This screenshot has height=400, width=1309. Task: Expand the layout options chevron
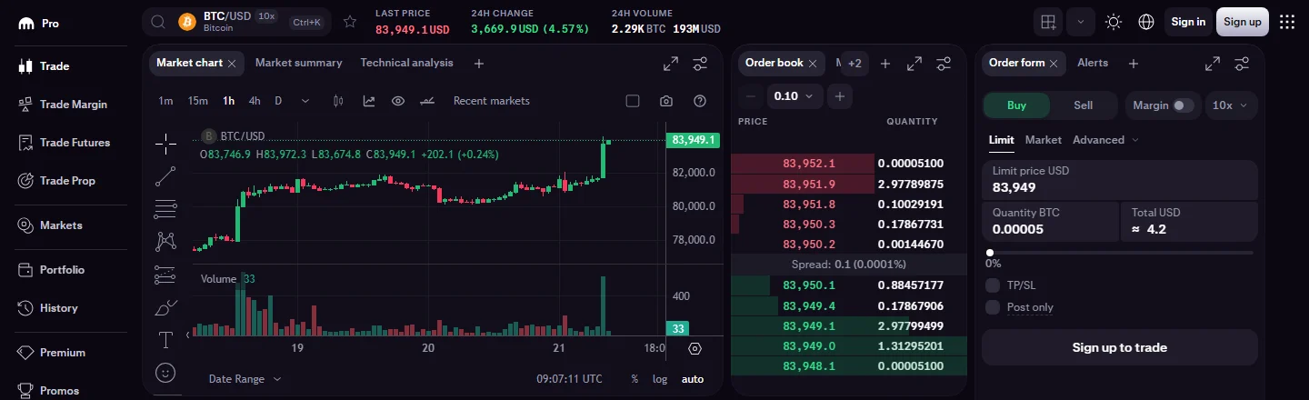point(1081,22)
